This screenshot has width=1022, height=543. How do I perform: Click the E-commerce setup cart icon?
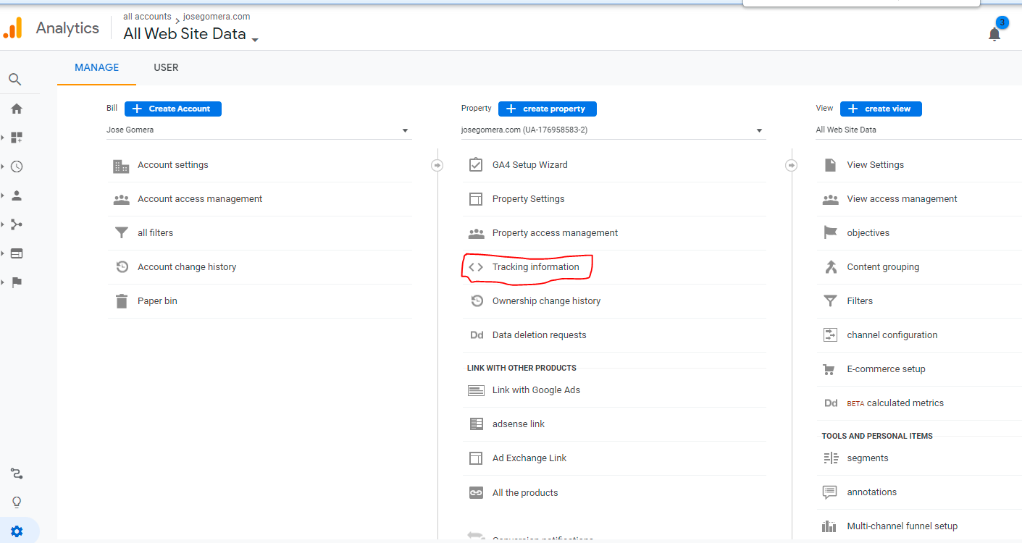click(x=830, y=369)
